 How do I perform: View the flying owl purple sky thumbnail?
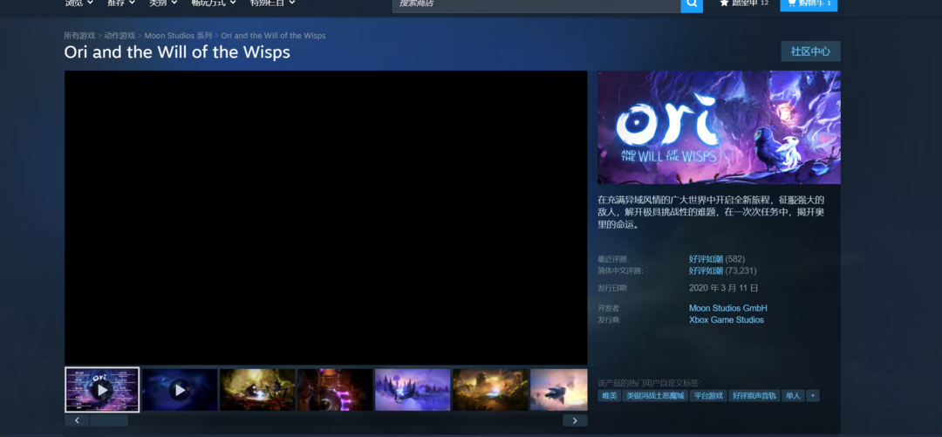click(x=412, y=390)
